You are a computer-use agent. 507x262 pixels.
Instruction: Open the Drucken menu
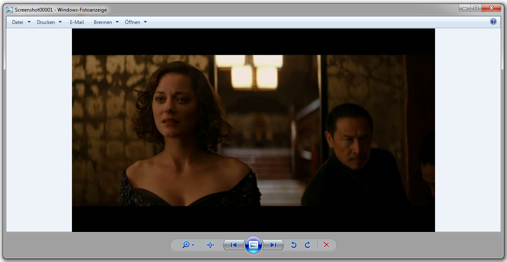click(46, 22)
